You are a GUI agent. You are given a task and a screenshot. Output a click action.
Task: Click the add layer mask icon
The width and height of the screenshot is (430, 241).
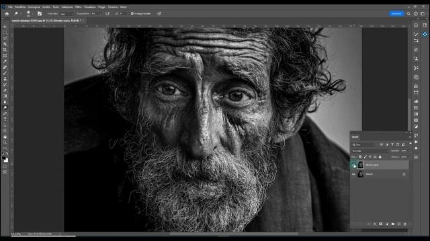381,224
